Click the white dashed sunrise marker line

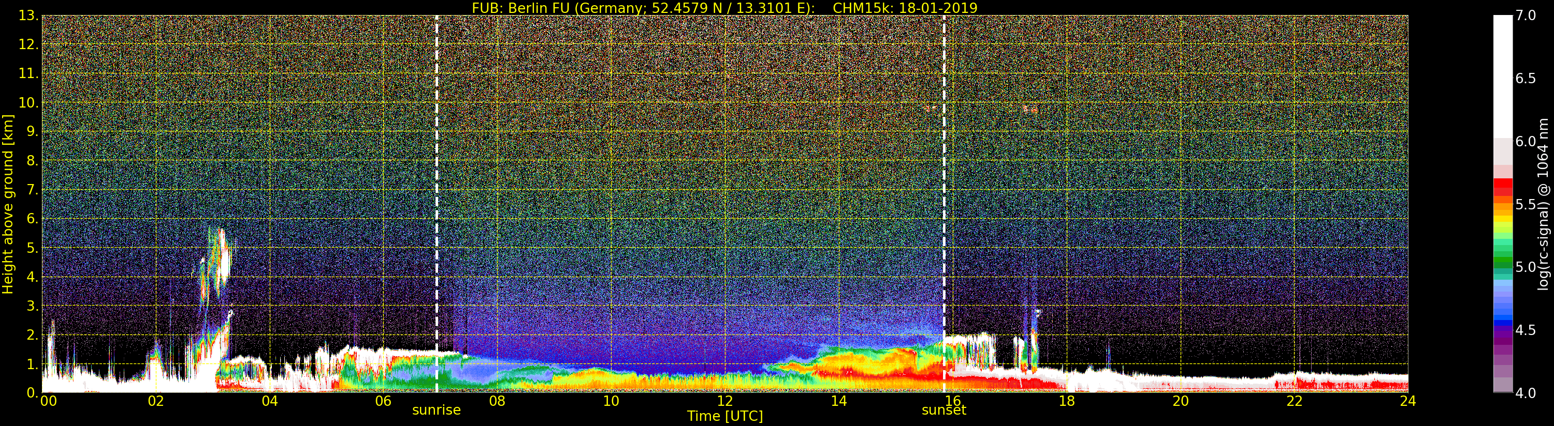click(437, 204)
